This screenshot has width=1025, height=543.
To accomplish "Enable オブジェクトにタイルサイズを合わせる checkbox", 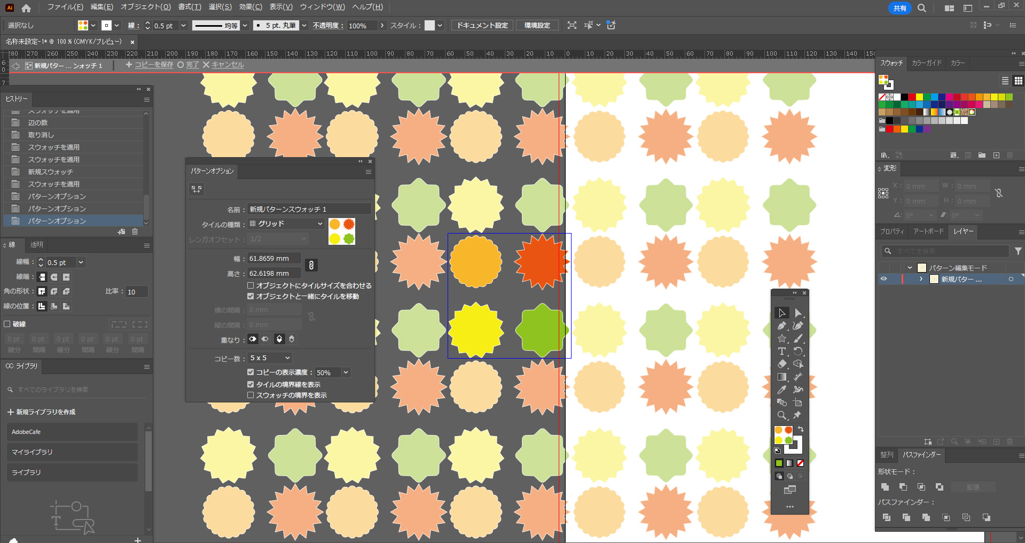I will (251, 286).
